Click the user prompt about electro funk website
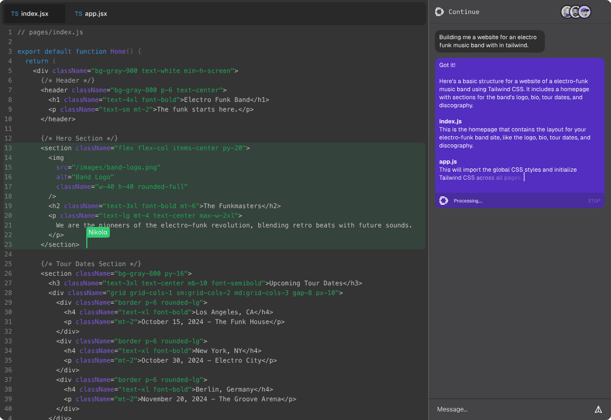 click(x=489, y=41)
